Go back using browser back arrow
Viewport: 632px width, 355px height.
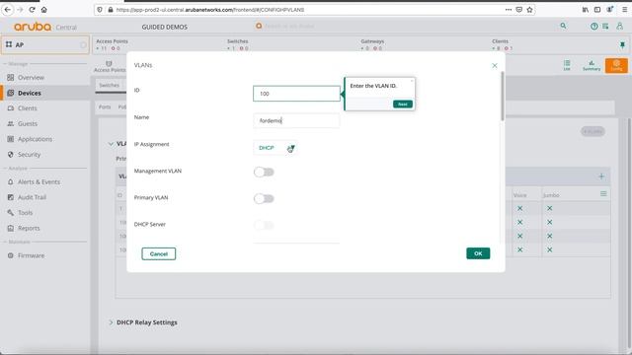[x=8, y=10]
